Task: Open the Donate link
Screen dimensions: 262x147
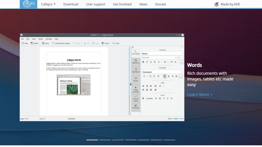Action: click(160, 4)
